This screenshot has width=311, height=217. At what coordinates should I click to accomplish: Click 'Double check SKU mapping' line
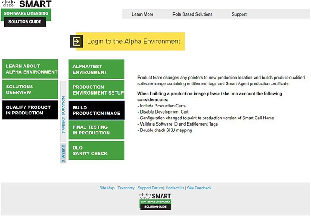(165, 130)
